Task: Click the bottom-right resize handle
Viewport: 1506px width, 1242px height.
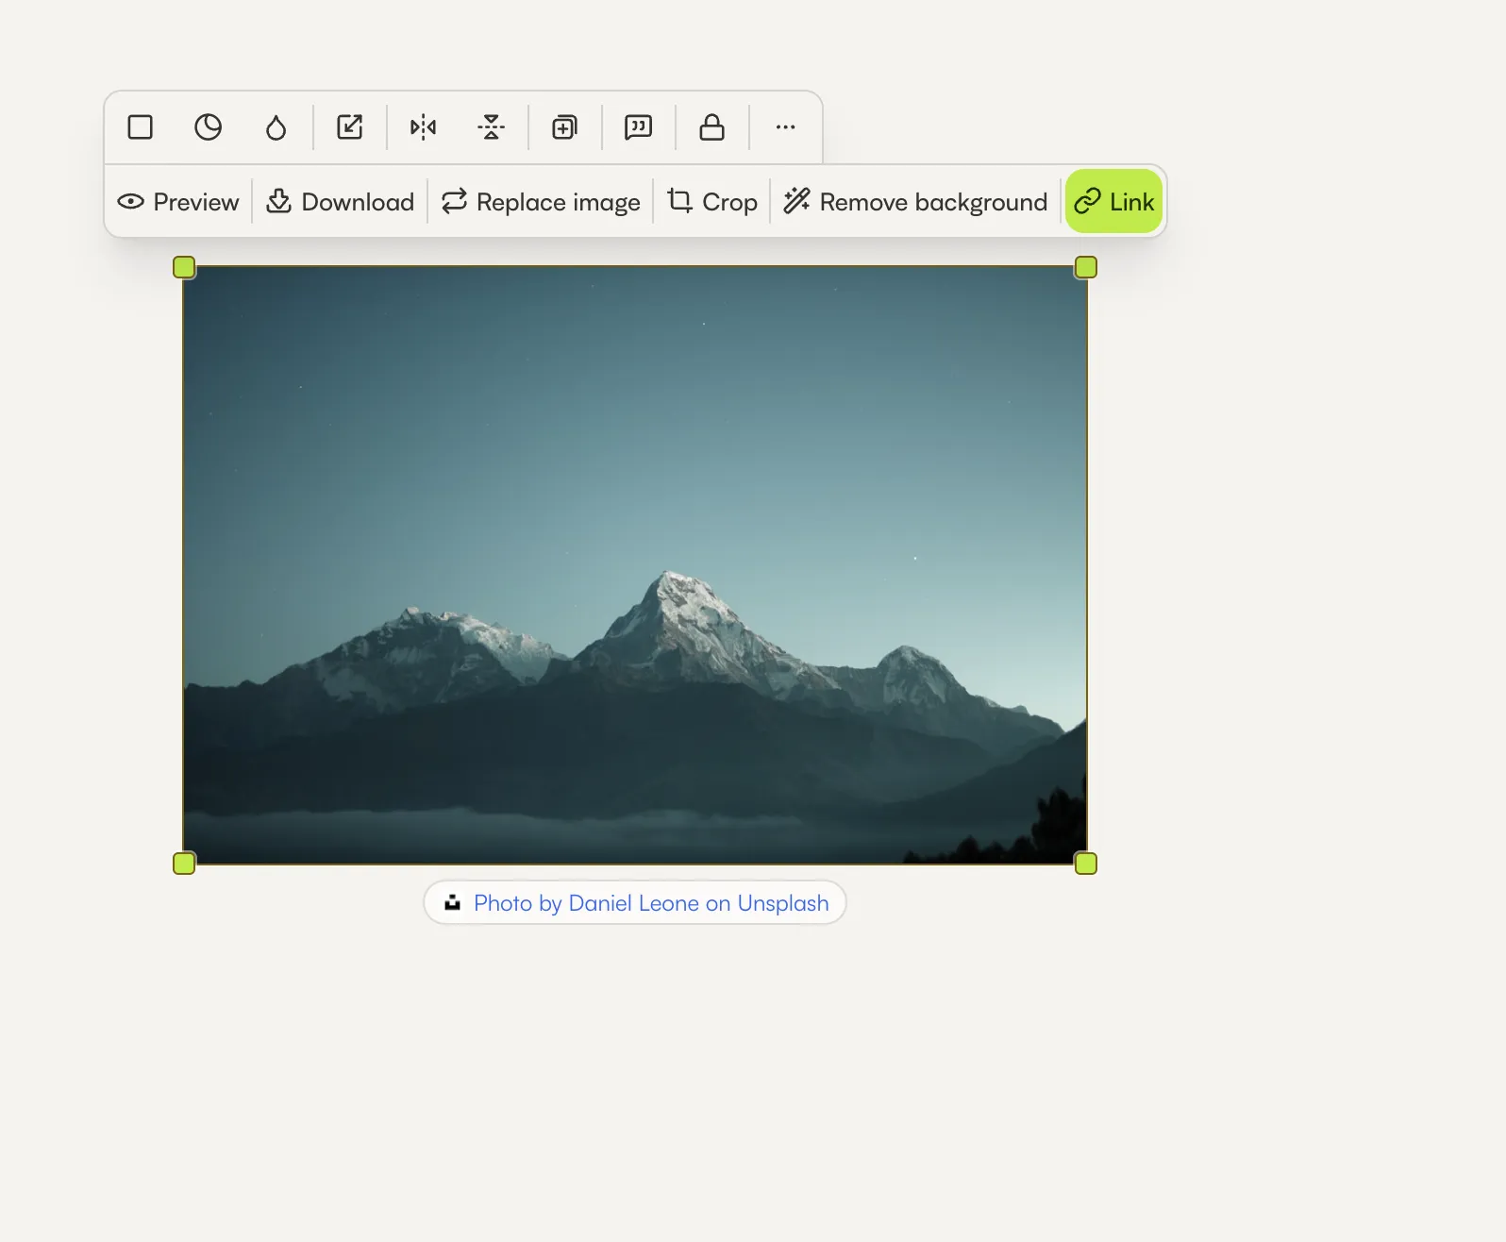Action: coord(1086,864)
